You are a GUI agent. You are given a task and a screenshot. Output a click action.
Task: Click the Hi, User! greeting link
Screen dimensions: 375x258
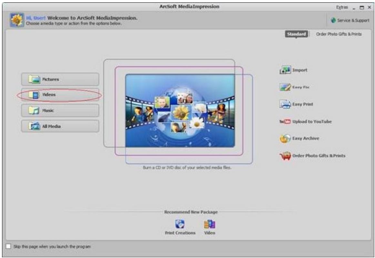click(x=36, y=18)
